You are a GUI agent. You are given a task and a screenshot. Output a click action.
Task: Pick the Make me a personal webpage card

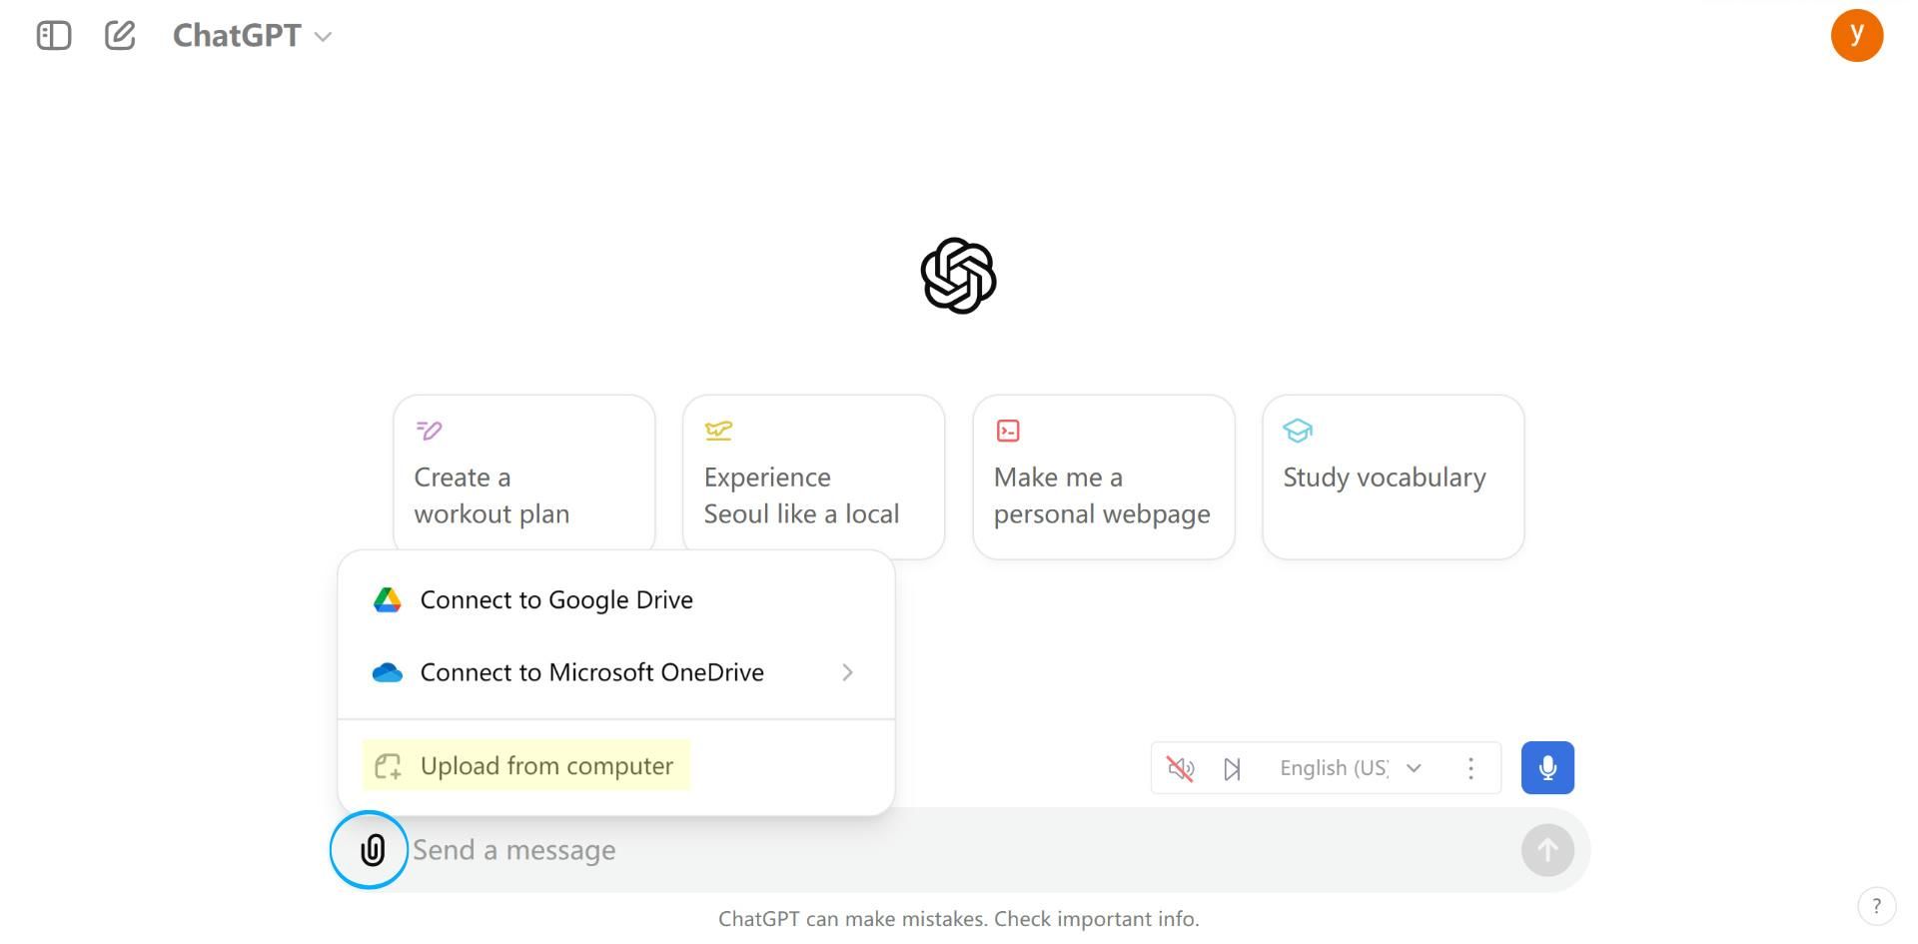tap(1103, 477)
